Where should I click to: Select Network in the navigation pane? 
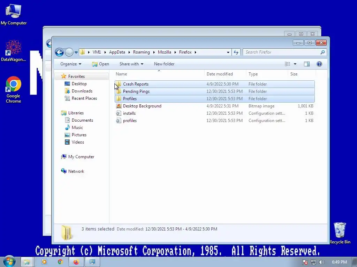(76, 171)
